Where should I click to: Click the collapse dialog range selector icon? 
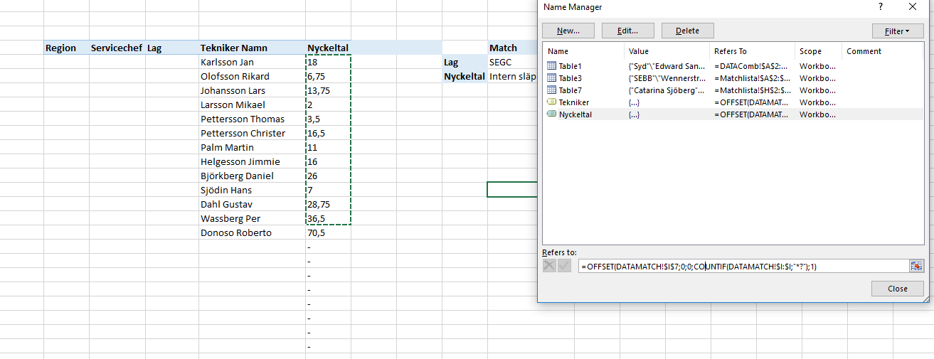pyautogui.click(x=916, y=266)
